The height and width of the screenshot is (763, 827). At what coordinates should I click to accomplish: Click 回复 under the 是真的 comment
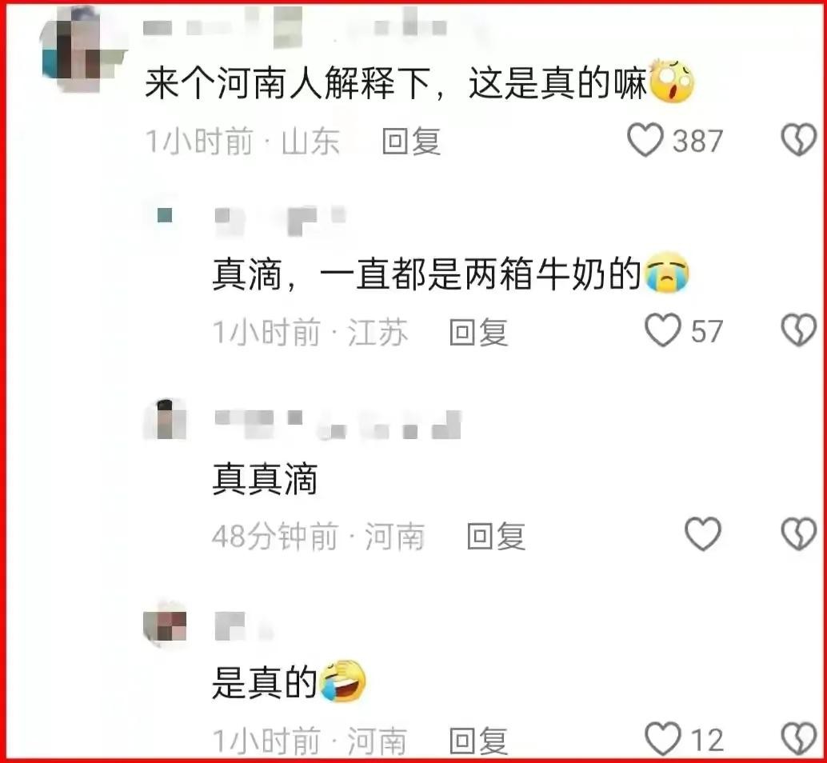pyautogui.click(x=478, y=741)
